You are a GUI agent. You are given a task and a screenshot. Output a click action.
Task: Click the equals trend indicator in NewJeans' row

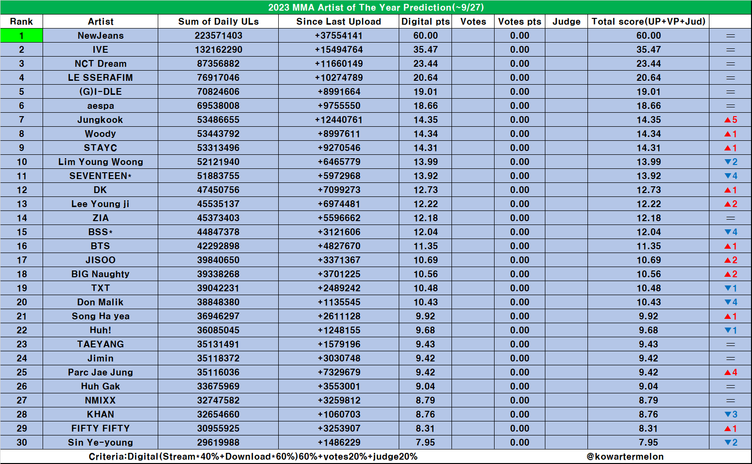pos(731,36)
